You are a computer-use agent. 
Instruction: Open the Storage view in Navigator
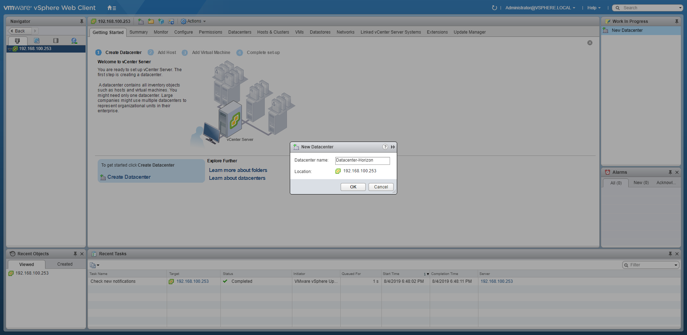coord(55,41)
